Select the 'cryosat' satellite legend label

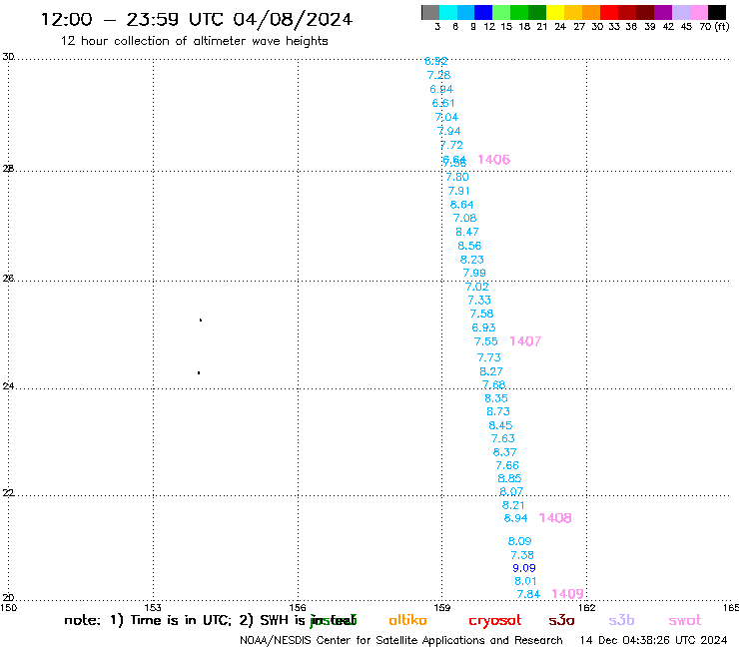coord(495,621)
